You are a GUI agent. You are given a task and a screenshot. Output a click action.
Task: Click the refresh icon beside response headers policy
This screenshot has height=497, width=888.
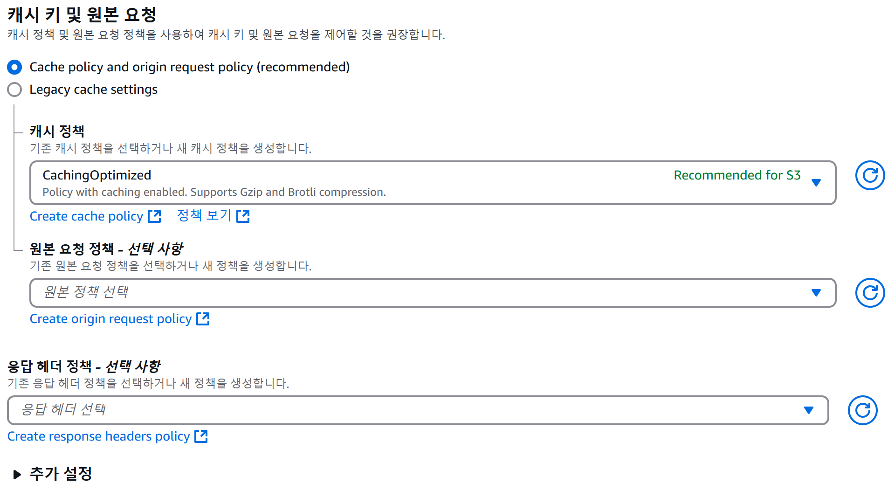[862, 410]
